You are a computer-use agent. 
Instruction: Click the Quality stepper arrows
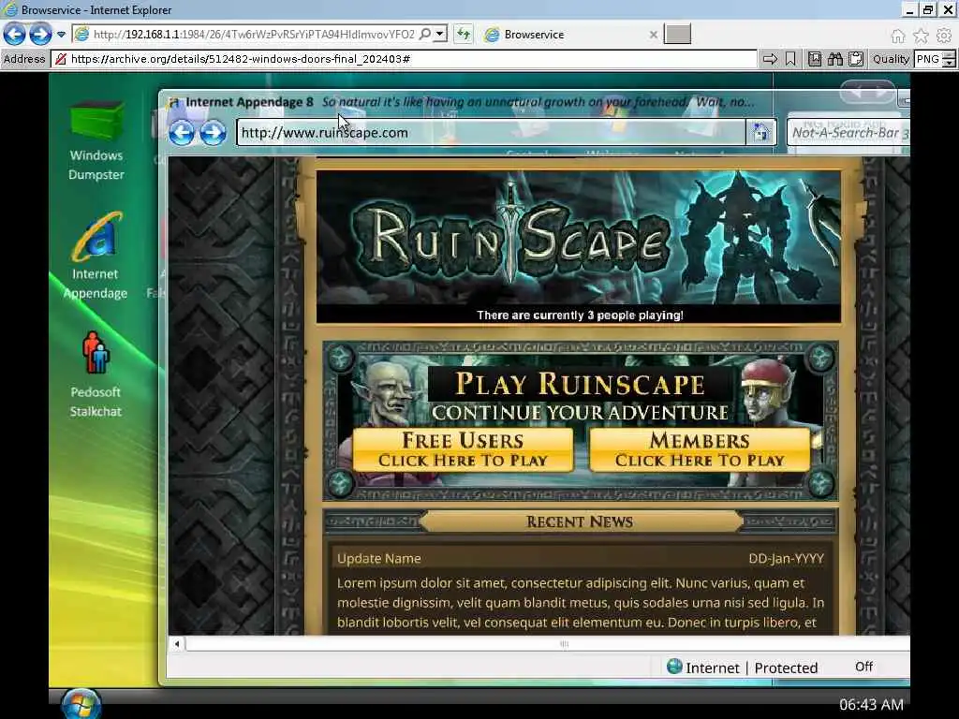(950, 59)
